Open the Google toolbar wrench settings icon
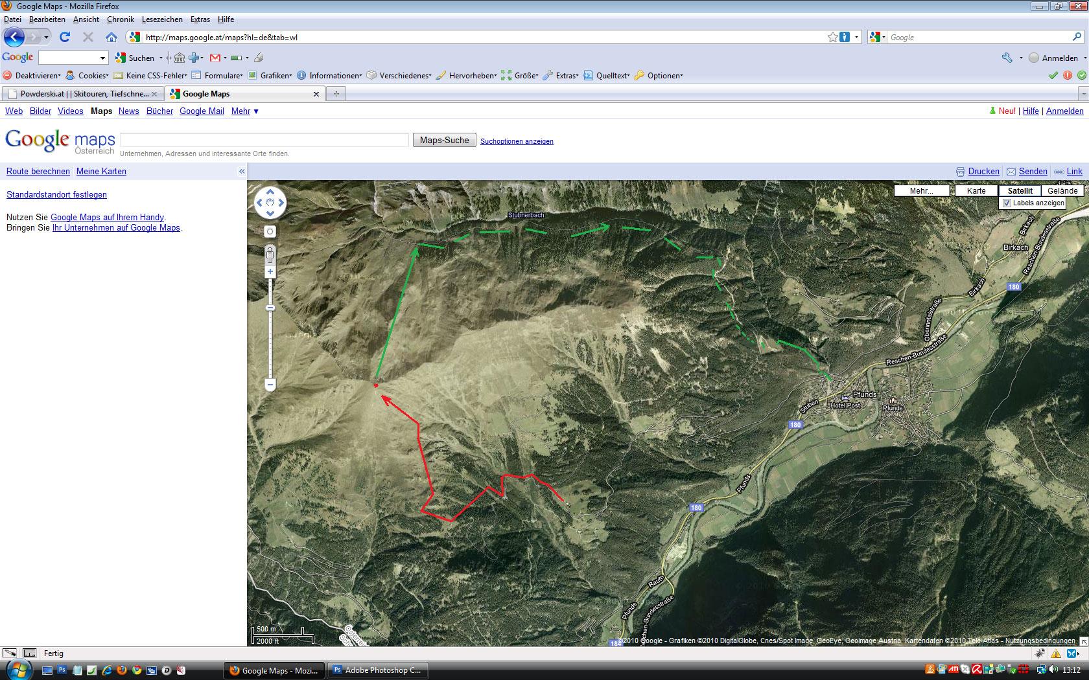1089x680 pixels. pyautogui.click(x=1007, y=58)
